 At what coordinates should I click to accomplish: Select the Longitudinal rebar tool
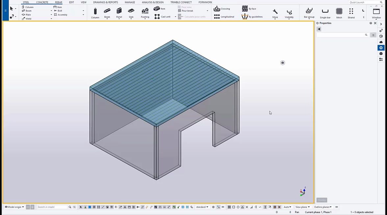tap(224, 17)
